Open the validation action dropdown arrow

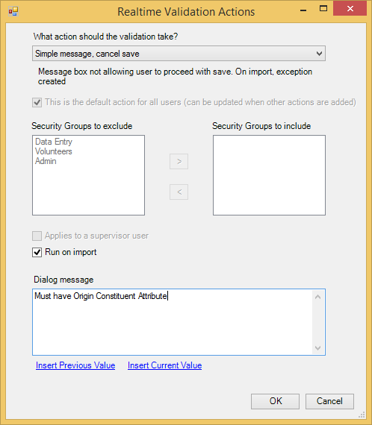tap(319, 54)
